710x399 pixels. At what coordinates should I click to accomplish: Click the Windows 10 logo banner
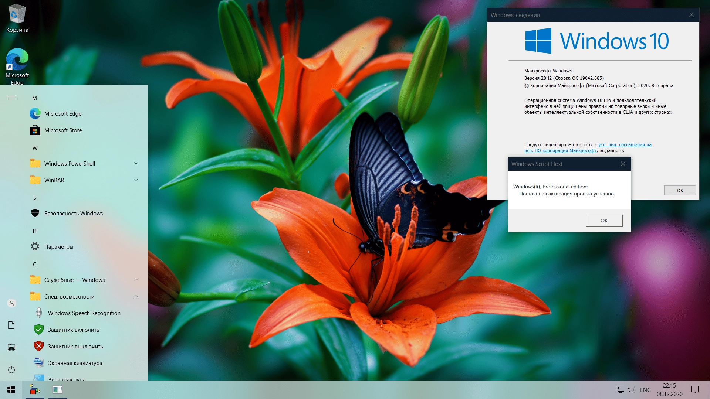[x=597, y=41]
